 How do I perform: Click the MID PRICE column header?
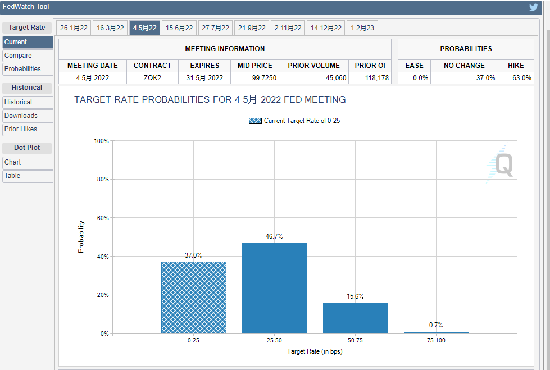[x=254, y=66]
